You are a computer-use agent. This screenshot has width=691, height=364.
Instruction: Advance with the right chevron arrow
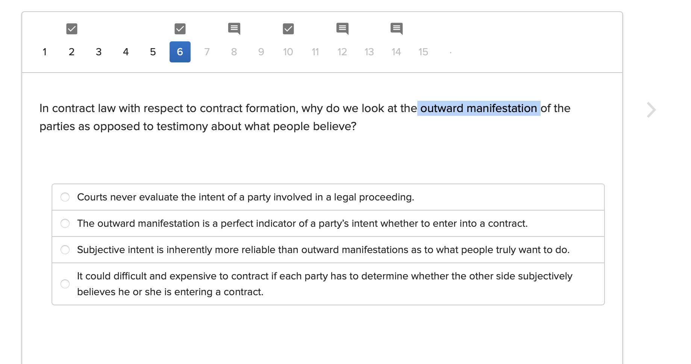click(651, 109)
